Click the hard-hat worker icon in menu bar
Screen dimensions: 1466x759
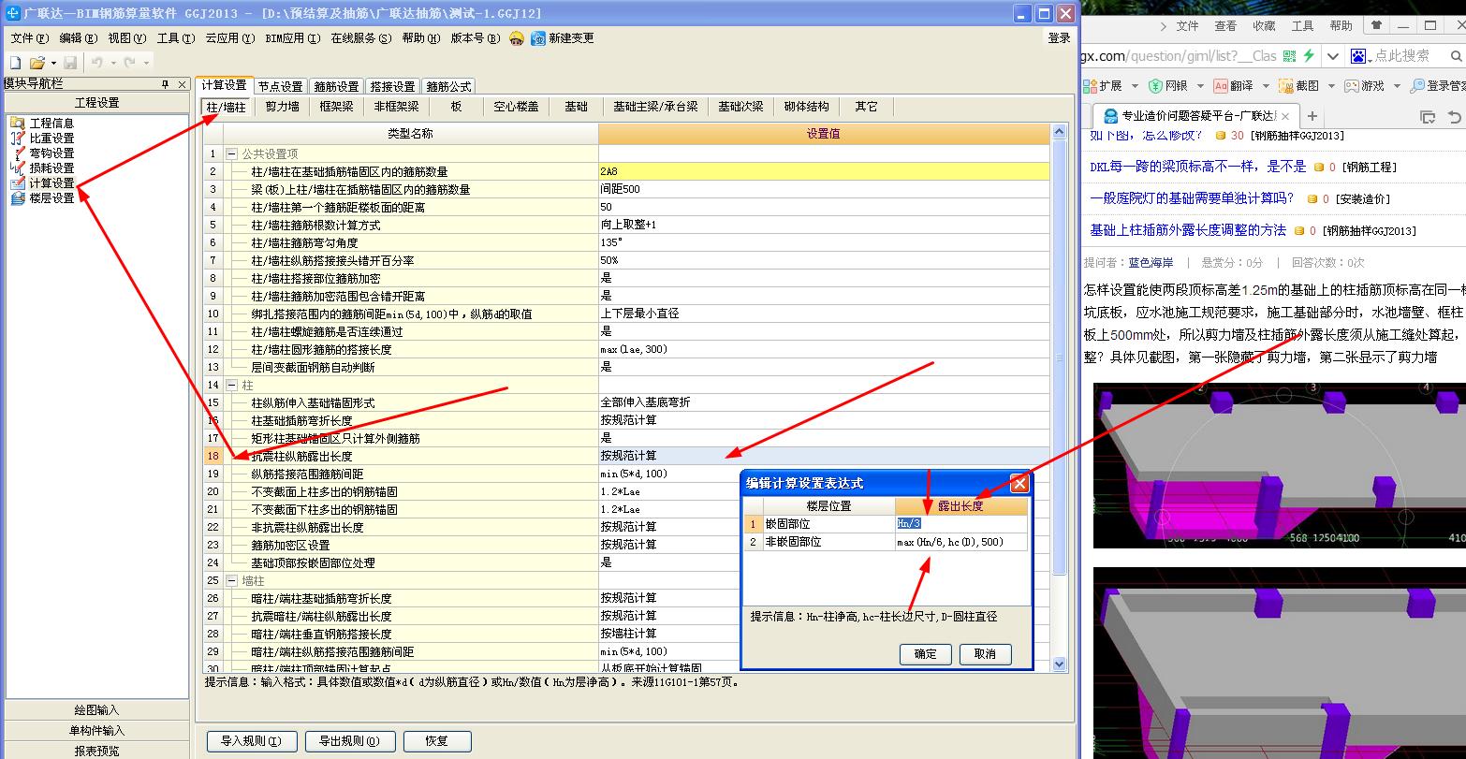pyautogui.click(x=517, y=38)
